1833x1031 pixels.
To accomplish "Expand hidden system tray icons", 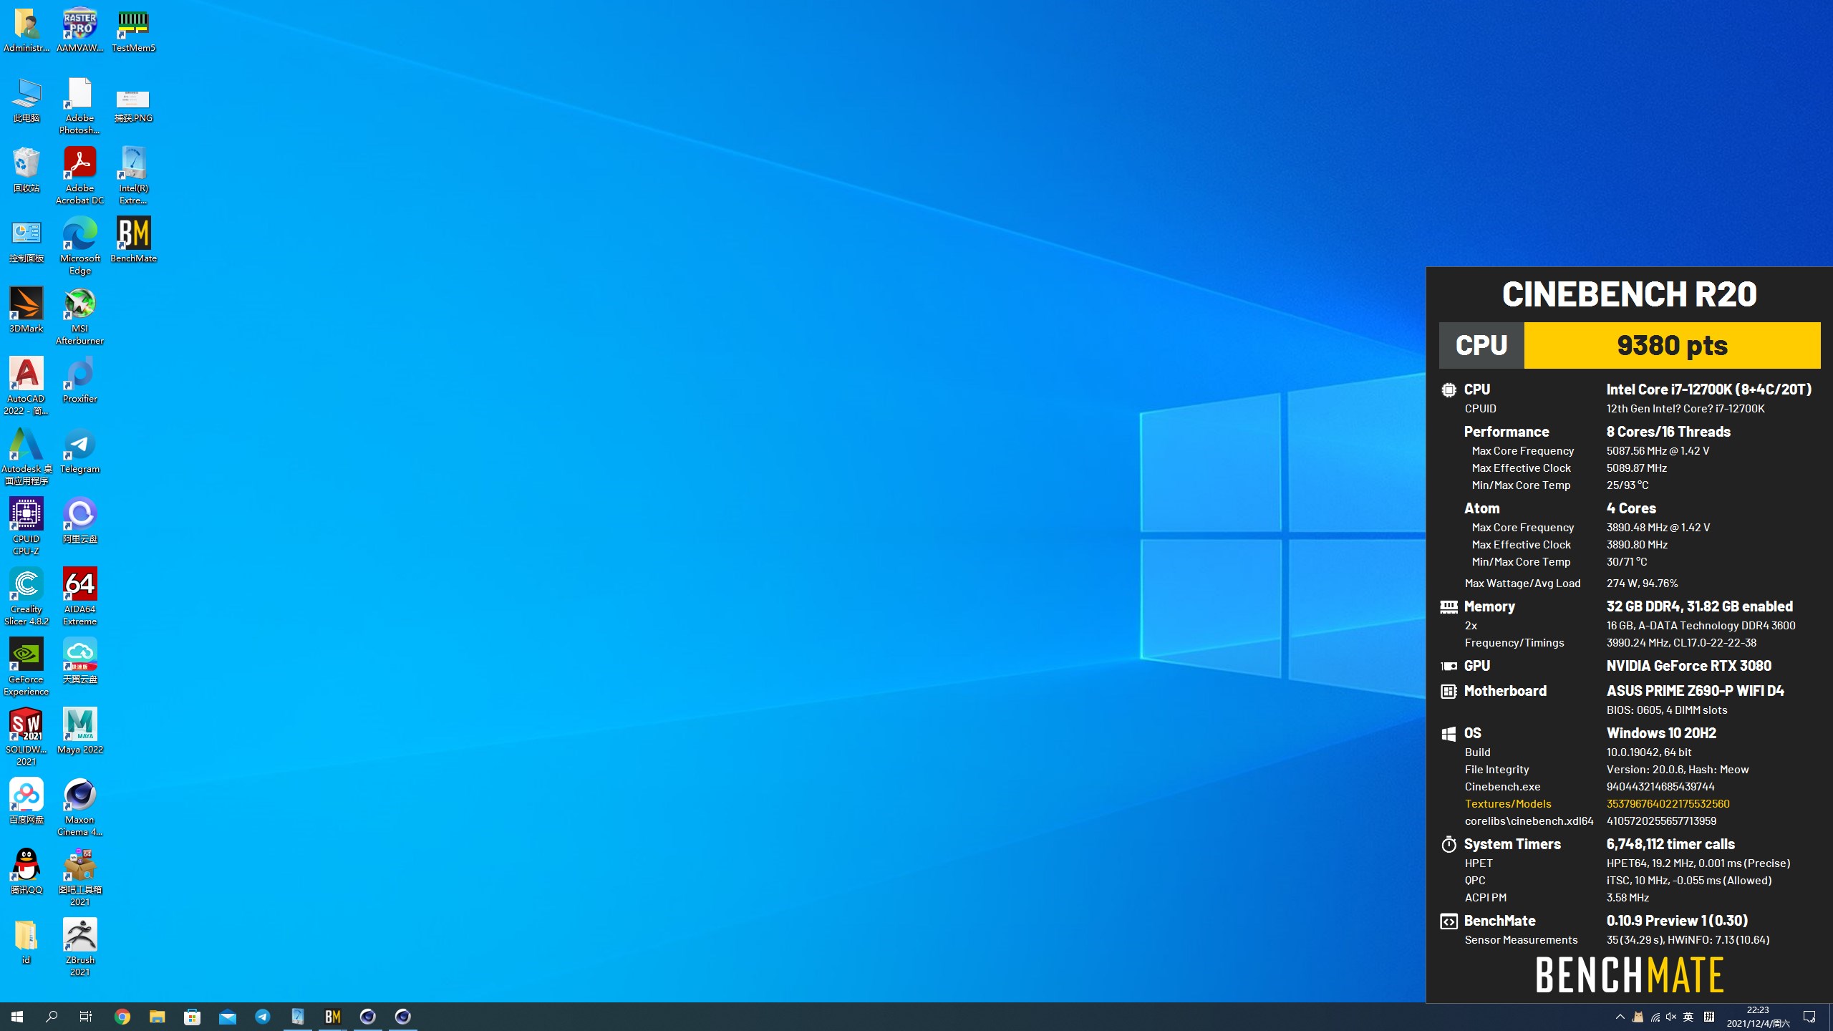I will tap(1620, 1017).
